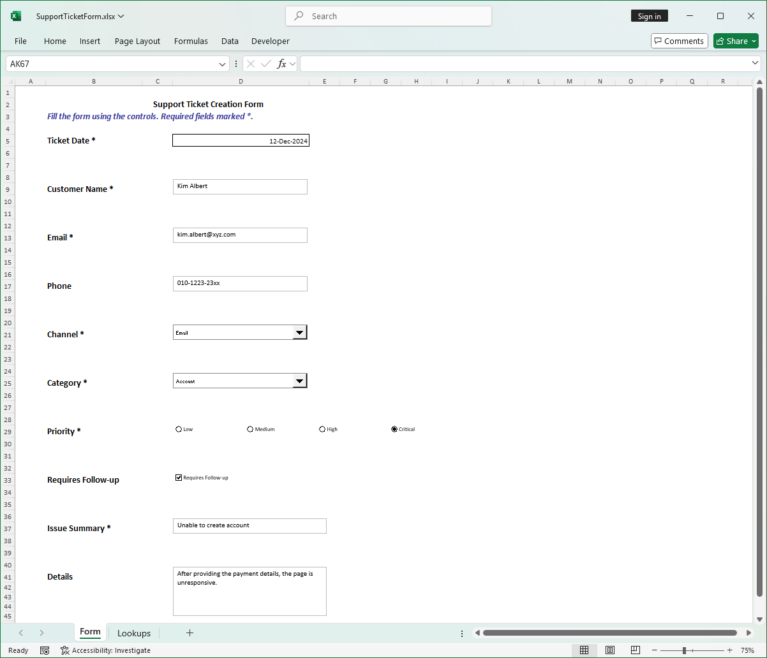Switch to the Developer ribbon tab
767x658 pixels.
[x=270, y=41]
